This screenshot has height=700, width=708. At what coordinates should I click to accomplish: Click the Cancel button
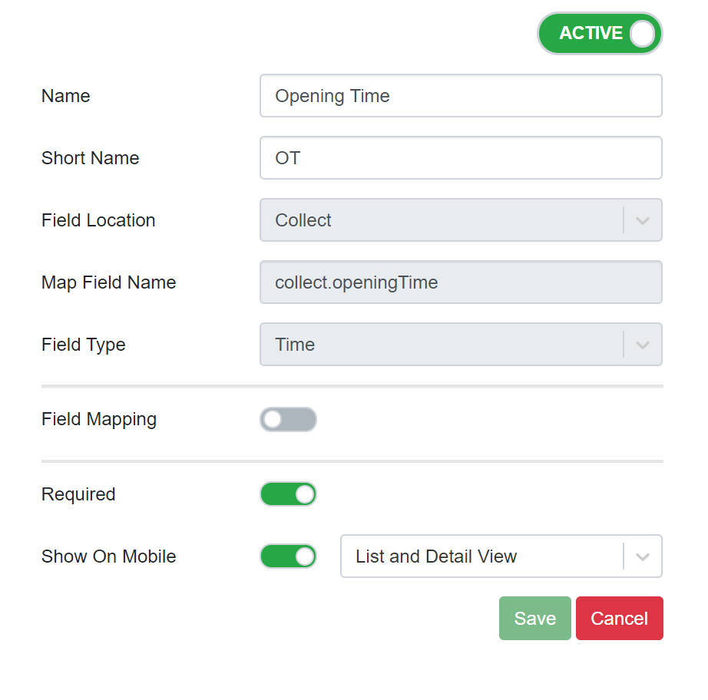click(x=619, y=618)
